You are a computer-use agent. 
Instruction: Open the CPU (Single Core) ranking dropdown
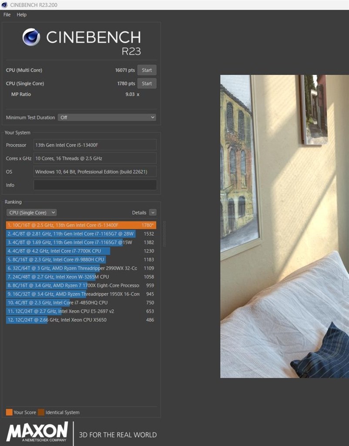31,213
